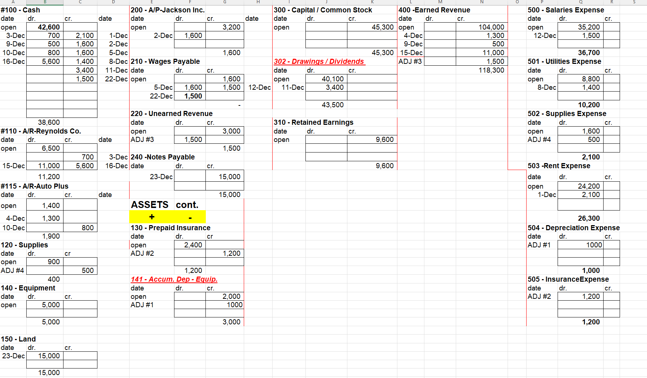Click '502 - Supplies Expense' title
647x378 pixels.
567,113
